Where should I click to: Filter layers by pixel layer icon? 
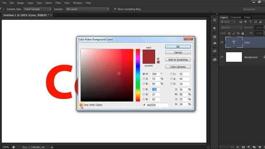tap(241, 22)
